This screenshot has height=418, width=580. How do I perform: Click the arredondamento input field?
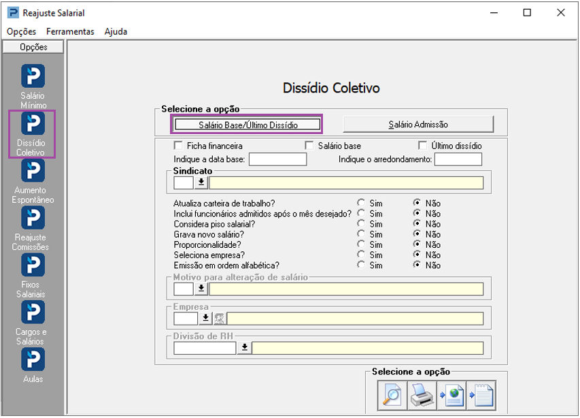pyautogui.click(x=458, y=159)
